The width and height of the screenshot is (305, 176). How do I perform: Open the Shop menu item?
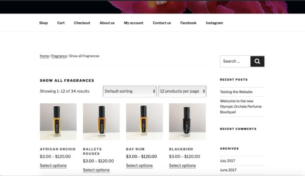click(44, 23)
